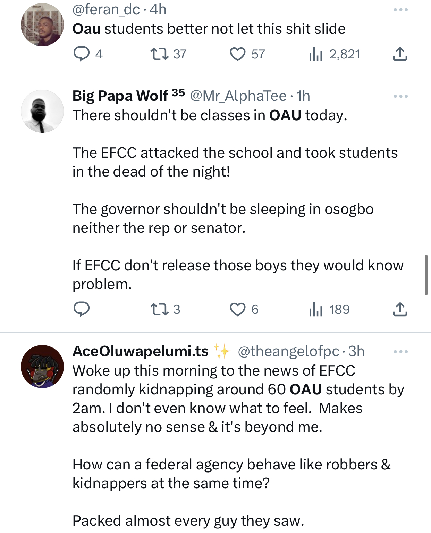This screenshot has height=533, width=431.
Task: Reply to Big Papa Wolf's tweet
Action: tap(82, 309)
